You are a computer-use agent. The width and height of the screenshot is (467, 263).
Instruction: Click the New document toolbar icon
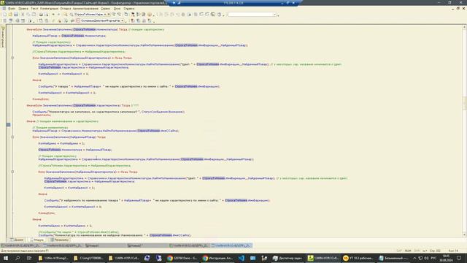[x=5, y=15]
